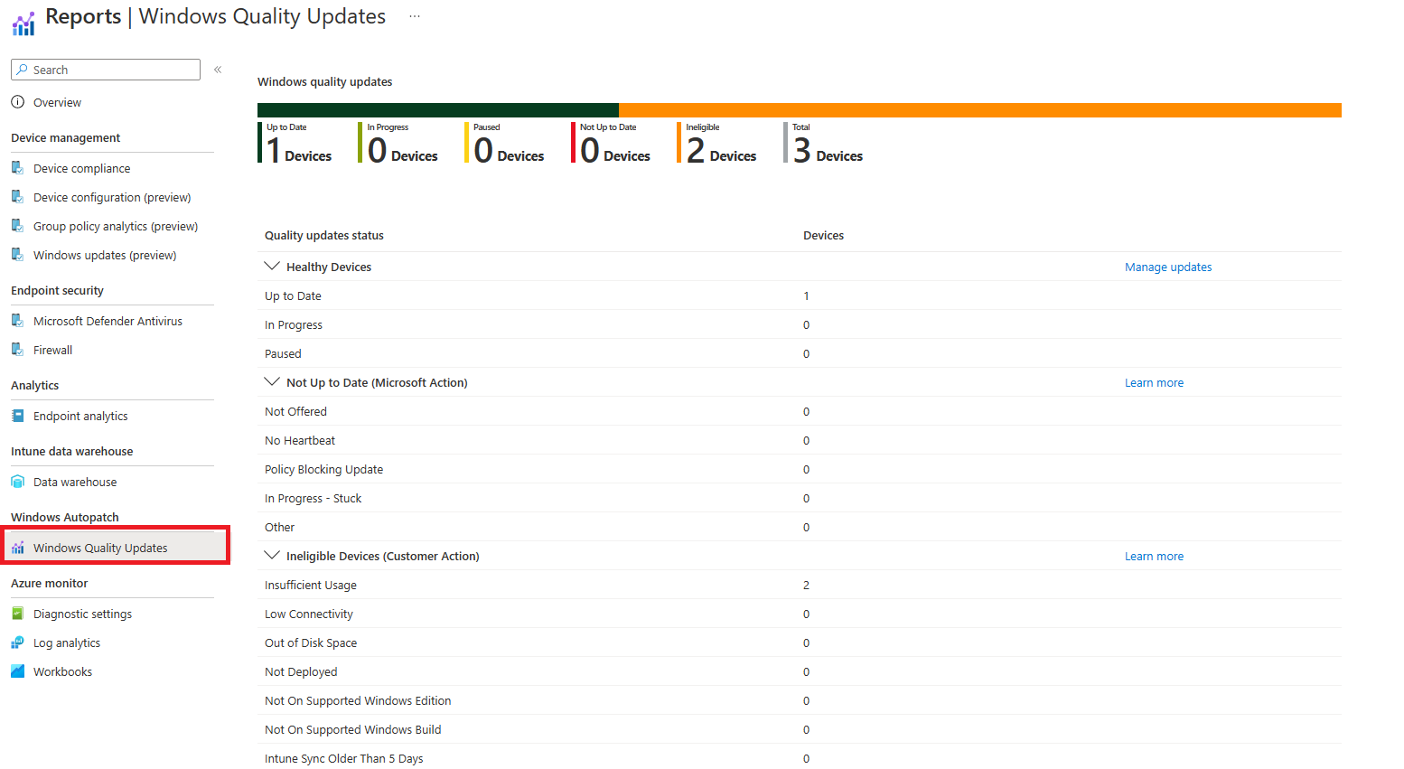Focus the sidebar Search field
Image resolution: width=1404 pixels, height=769 pixels.
106,70
